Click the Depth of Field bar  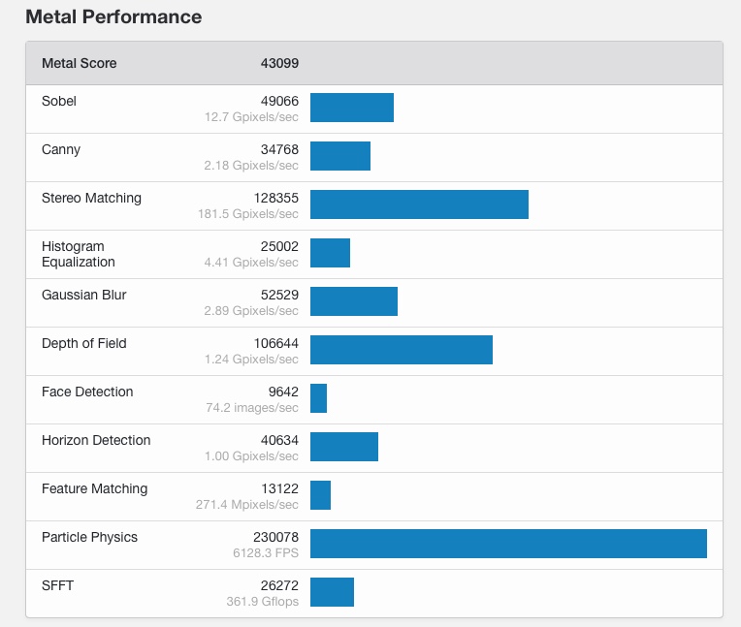402,350
